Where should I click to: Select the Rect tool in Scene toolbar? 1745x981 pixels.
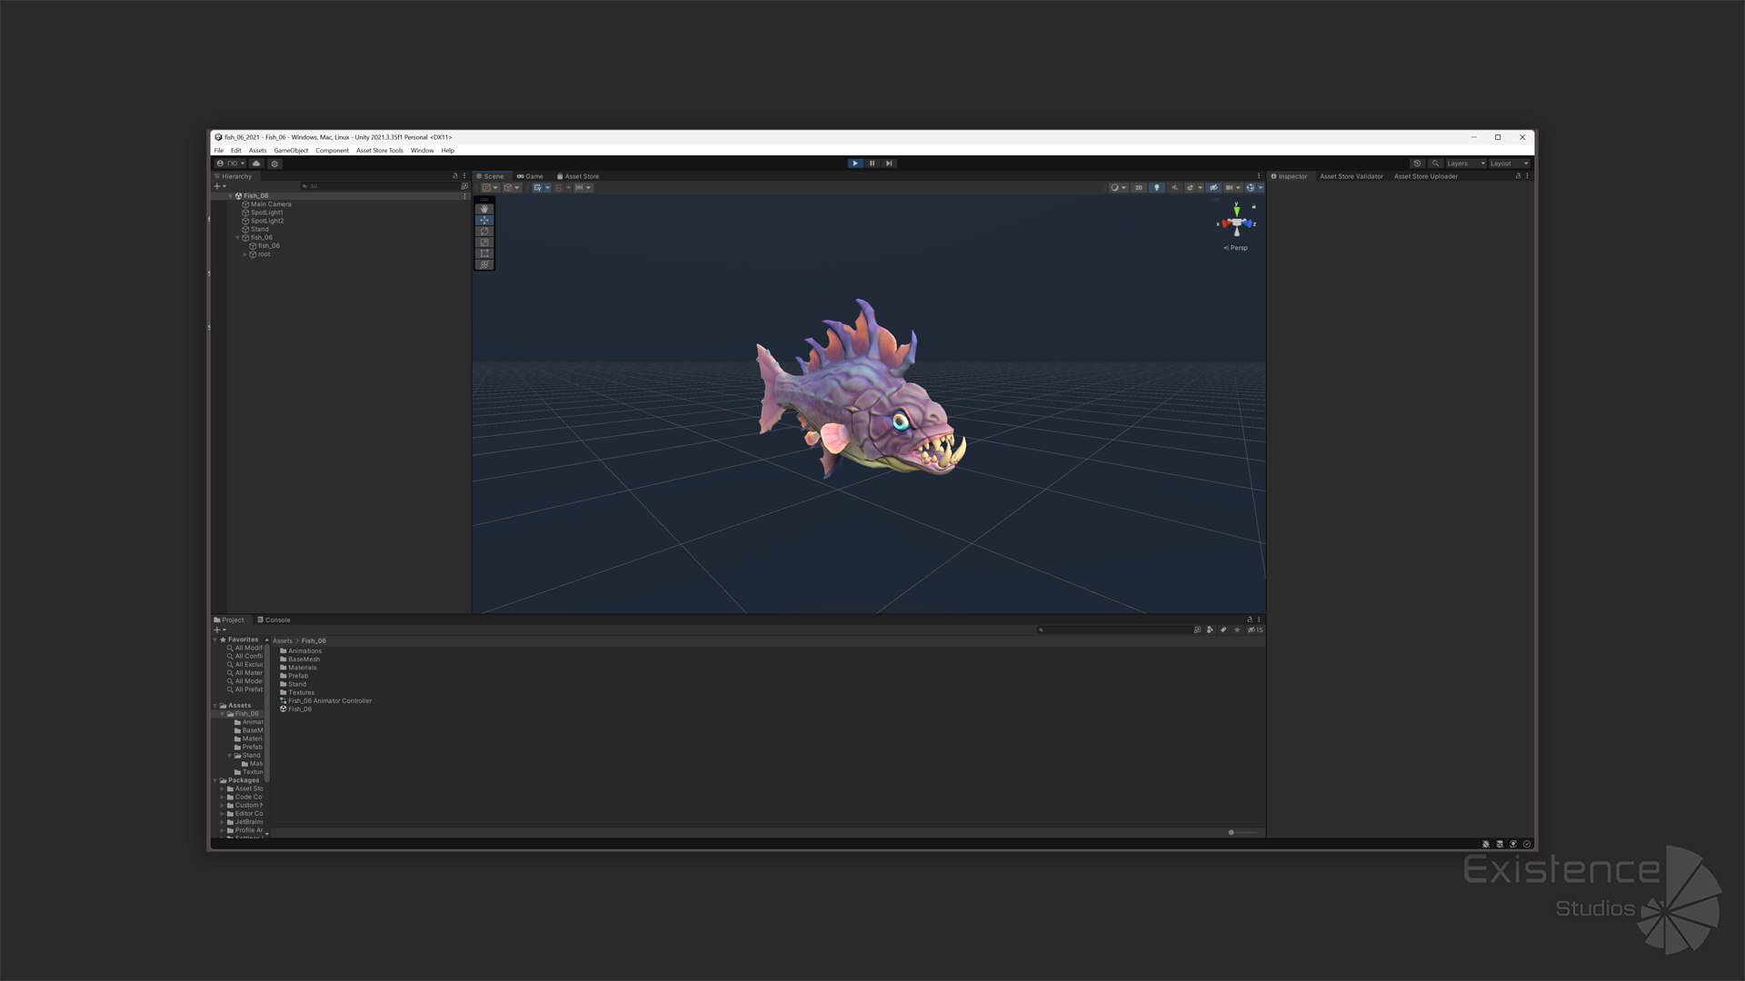(484, 253)
